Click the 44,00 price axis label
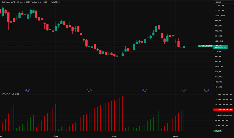Viewport: 234px width, 138px height. (x=219, y=87)
